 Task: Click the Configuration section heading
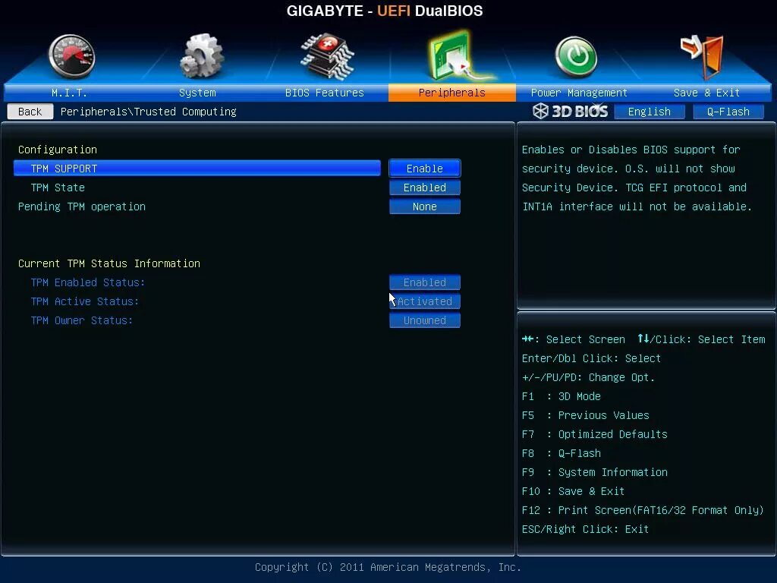click(x=58, y=150)
